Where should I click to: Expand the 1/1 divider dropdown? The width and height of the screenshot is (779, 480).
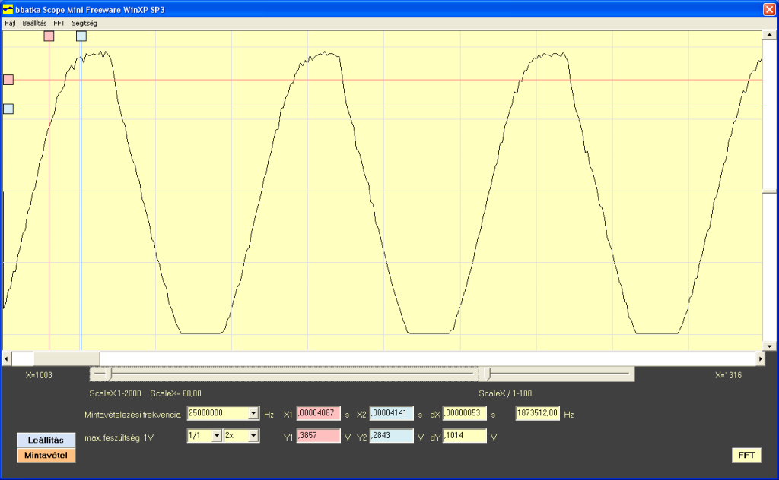pyautogui.click(x=217, y=436)
